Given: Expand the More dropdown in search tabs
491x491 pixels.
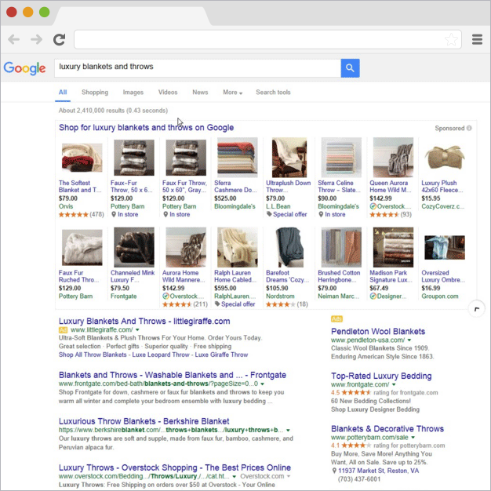Looking at the screenshot, I should click(x=232, y=93).
